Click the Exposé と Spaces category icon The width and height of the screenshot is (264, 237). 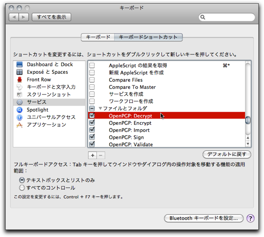click(x=19, y=72)
